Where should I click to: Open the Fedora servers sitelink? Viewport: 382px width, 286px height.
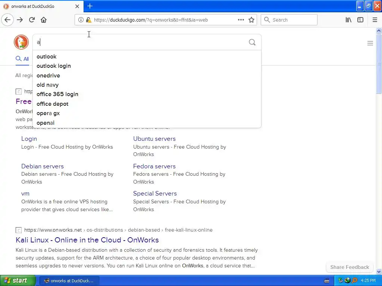pyautogui.click(x=154, y=166)
